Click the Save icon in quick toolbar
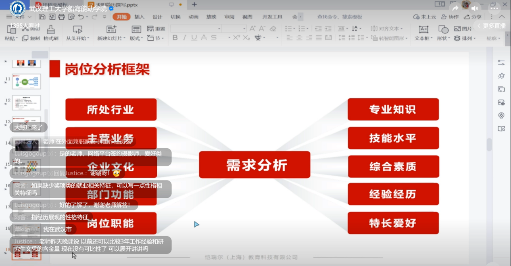The width and height of the screenshot is (511, 266). tap(42, 17)
